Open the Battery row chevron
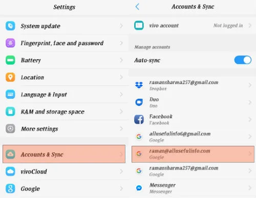This screenshot has height=198, width=256. [121, 60]
